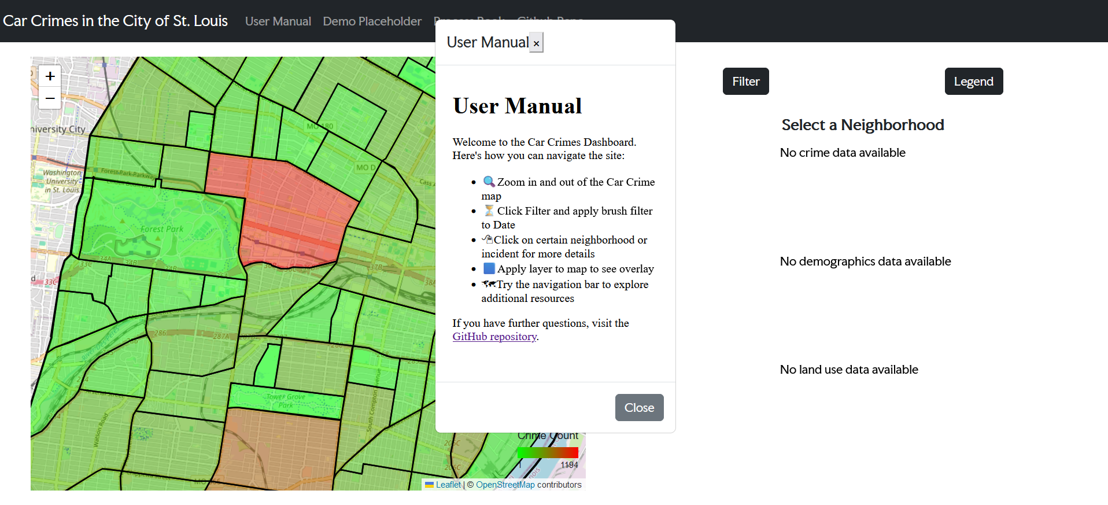Open User Manual from navigation bar

tap(278, 21)
